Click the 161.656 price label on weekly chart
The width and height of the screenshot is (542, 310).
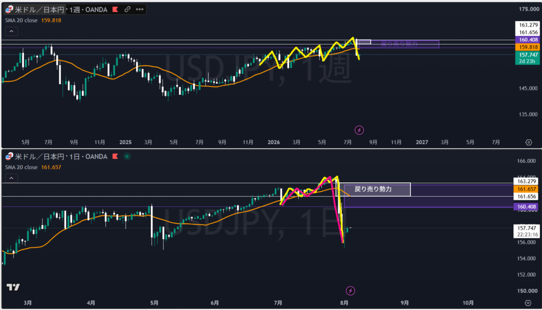pos(527,32)
